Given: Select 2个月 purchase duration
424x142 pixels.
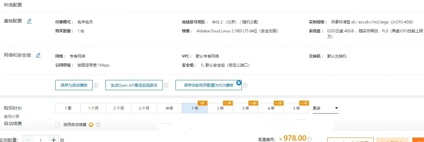Looking at the screenshot, I should 119,108.
